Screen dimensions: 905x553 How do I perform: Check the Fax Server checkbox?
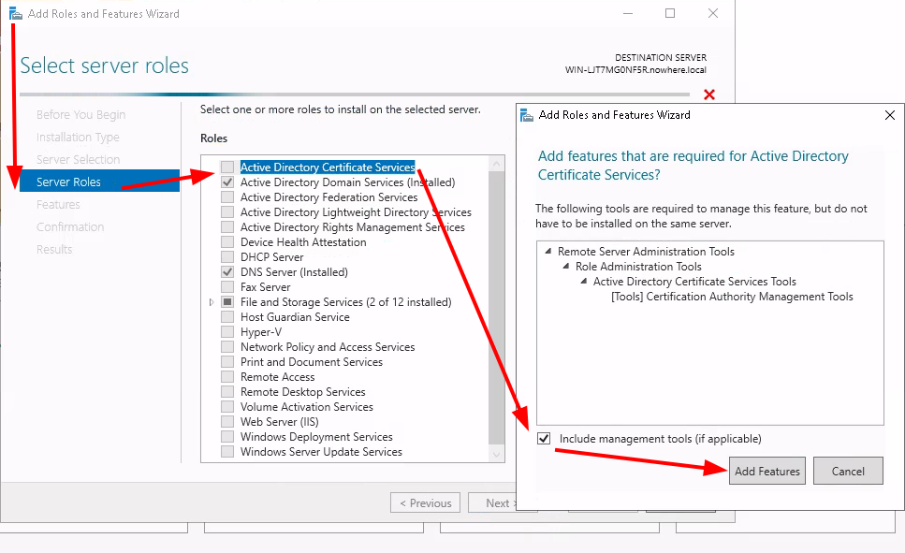click(x=227, y=287)
